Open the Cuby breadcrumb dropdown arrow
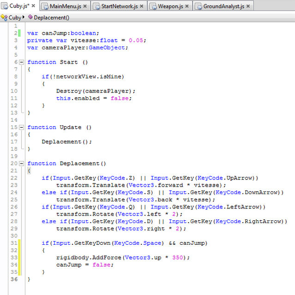The height and width of the screenshot is (295, 295). click(x=24, y=17)
